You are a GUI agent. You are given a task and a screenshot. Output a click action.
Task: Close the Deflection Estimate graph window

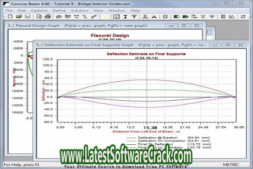(240, 45)
